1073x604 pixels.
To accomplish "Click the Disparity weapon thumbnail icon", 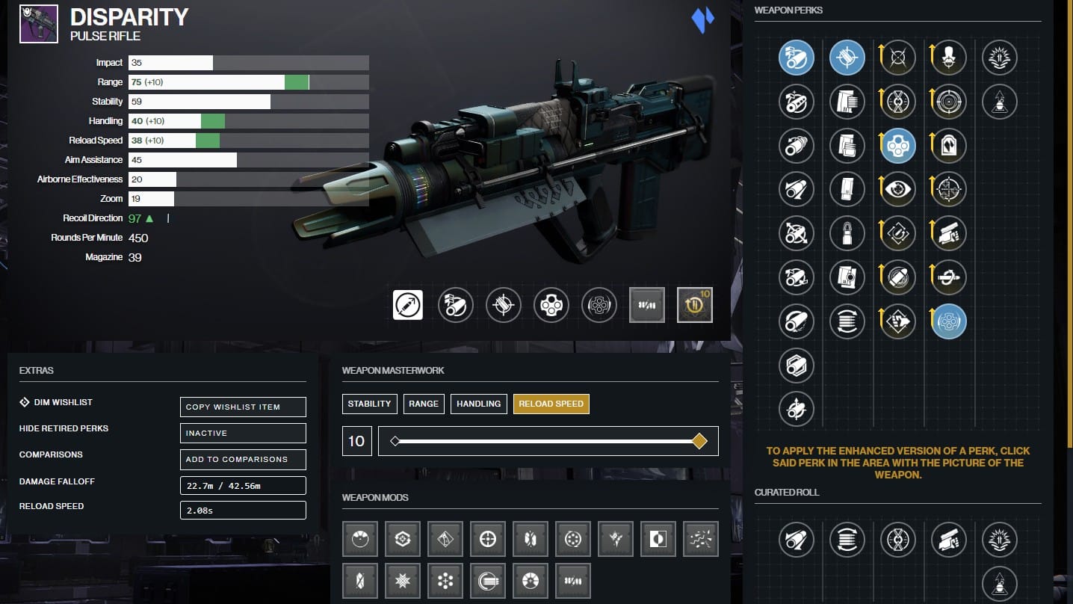I will point(39,24).
